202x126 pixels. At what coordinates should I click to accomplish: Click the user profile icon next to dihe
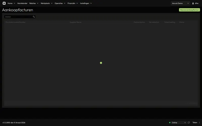[x=193, y=3]
